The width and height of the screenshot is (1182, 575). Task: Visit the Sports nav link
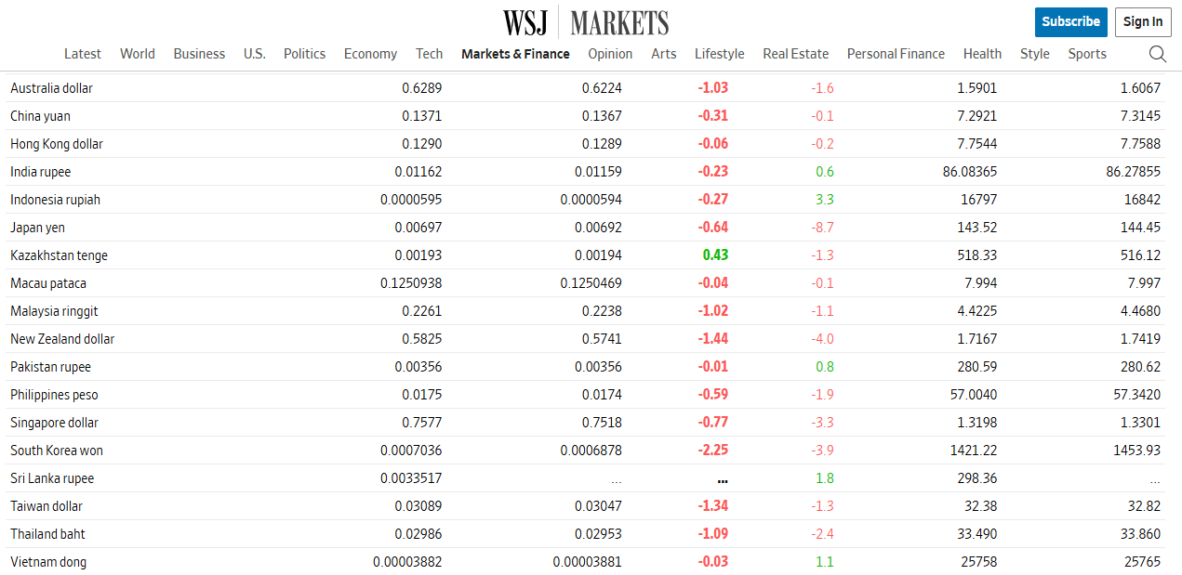pos(1087,54)
